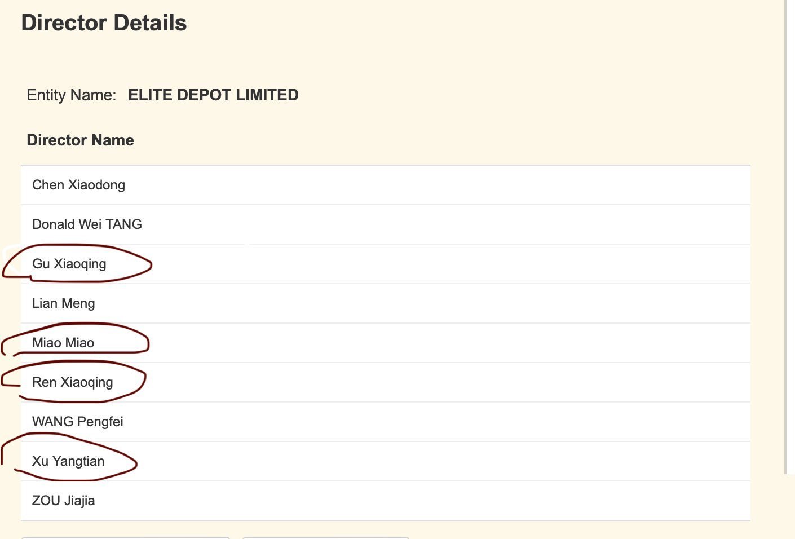The image size is (795, 539).
Task: Click the Donald Wei TANG entry
Action: [87, 224]
